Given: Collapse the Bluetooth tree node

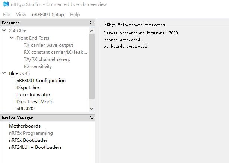Looking at the screenshot, I should (x=4, y=73).
